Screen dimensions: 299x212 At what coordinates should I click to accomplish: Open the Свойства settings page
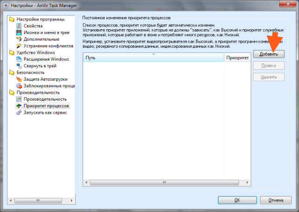33,26
